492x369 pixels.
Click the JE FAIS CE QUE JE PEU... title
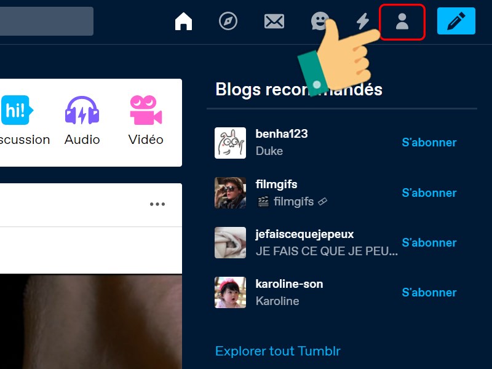[327, 251]
